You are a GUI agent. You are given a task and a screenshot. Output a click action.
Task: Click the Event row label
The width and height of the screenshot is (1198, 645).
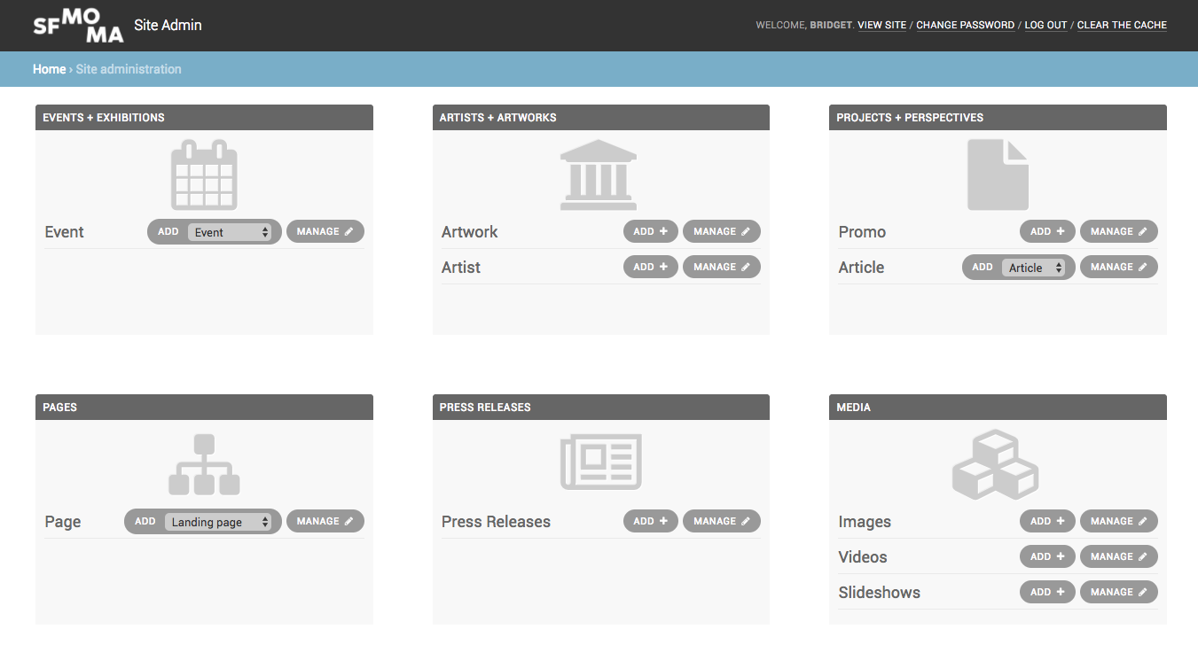64,232
